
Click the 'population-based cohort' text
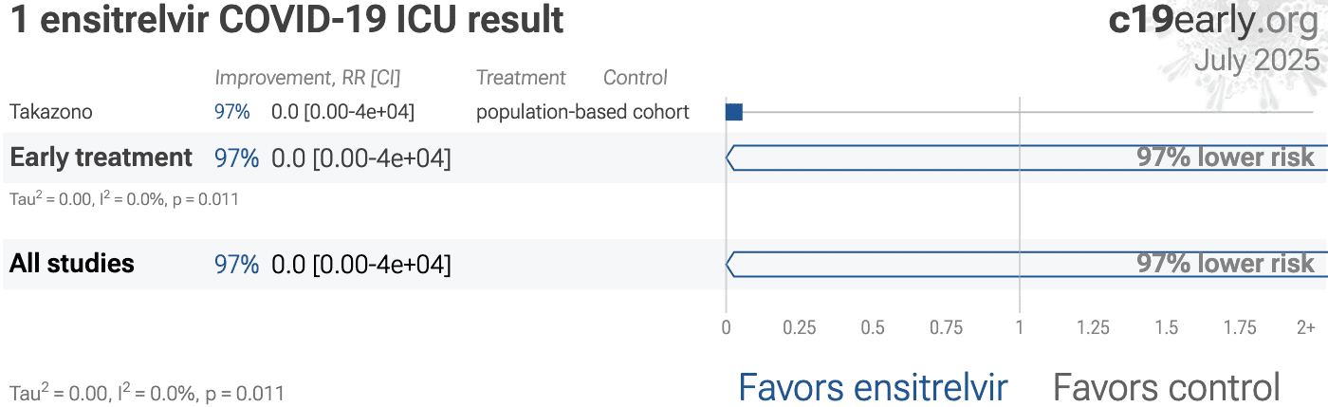582,112
